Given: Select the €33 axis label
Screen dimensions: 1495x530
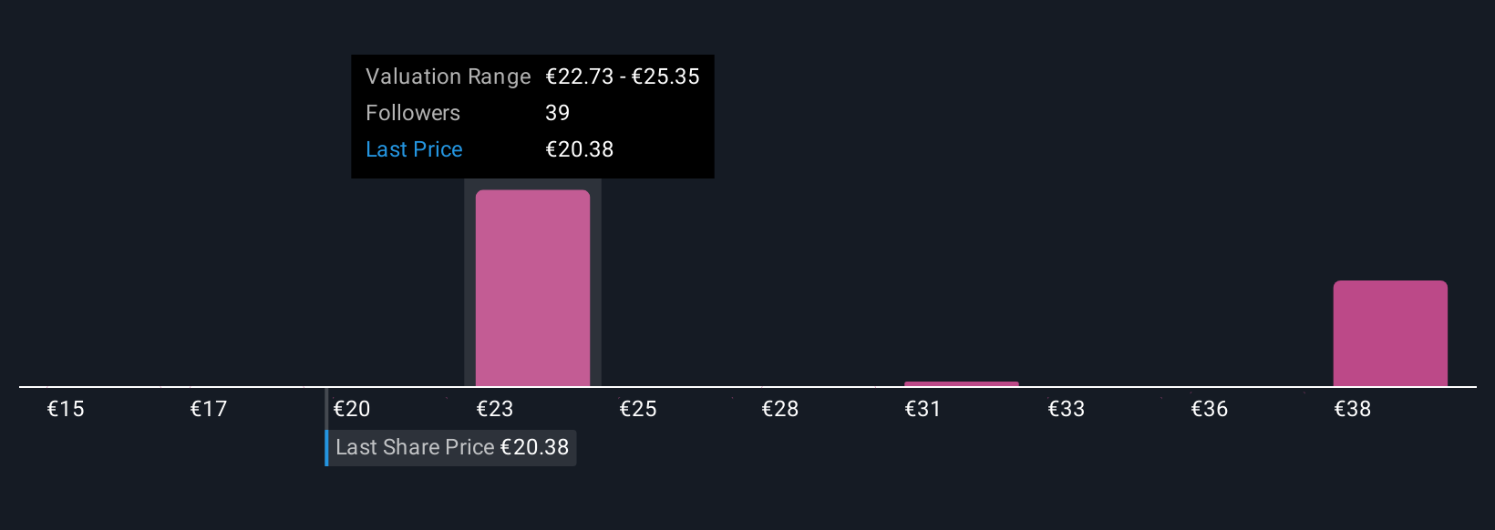Looking at the screenshot, I should (1067, 409).
